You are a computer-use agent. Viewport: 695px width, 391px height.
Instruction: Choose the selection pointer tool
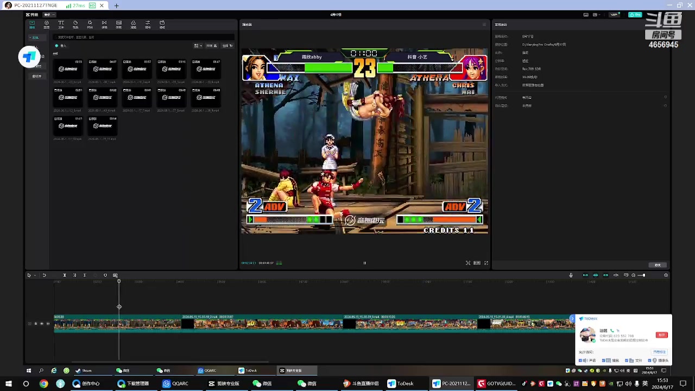pos(29,275)
